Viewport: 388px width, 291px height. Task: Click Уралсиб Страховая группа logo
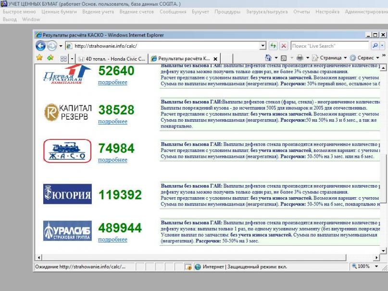click(x=67, y=231)
